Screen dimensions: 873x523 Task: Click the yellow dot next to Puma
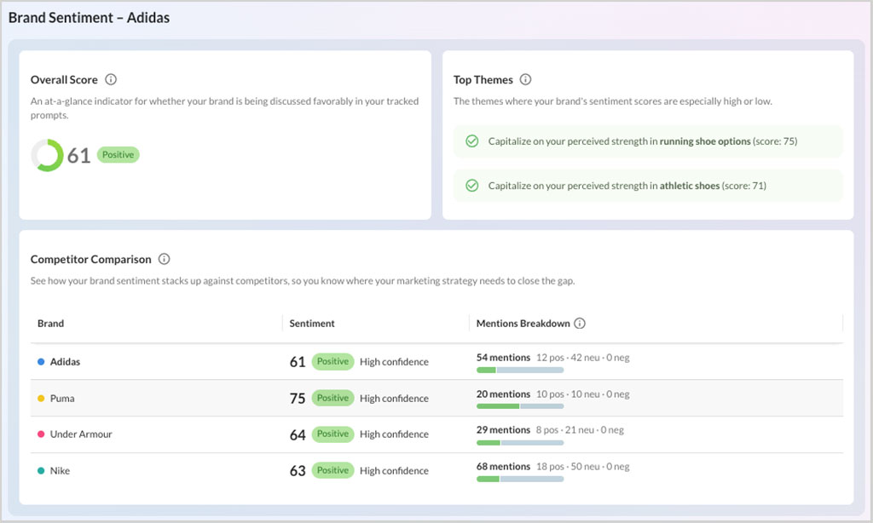41,399
